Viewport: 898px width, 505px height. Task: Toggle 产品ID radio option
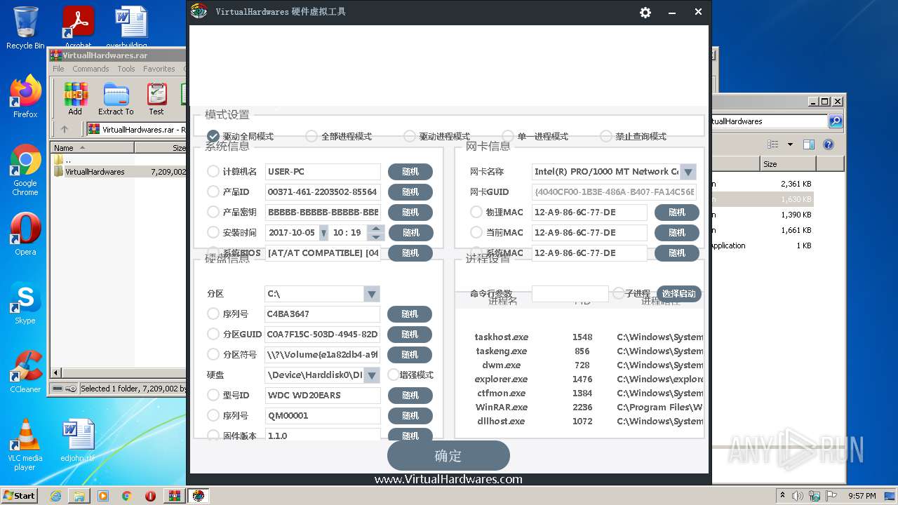click(213, 191)
